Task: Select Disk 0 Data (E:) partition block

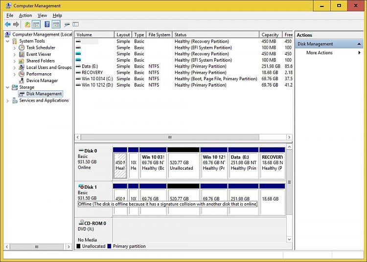Action: point(243,163)
